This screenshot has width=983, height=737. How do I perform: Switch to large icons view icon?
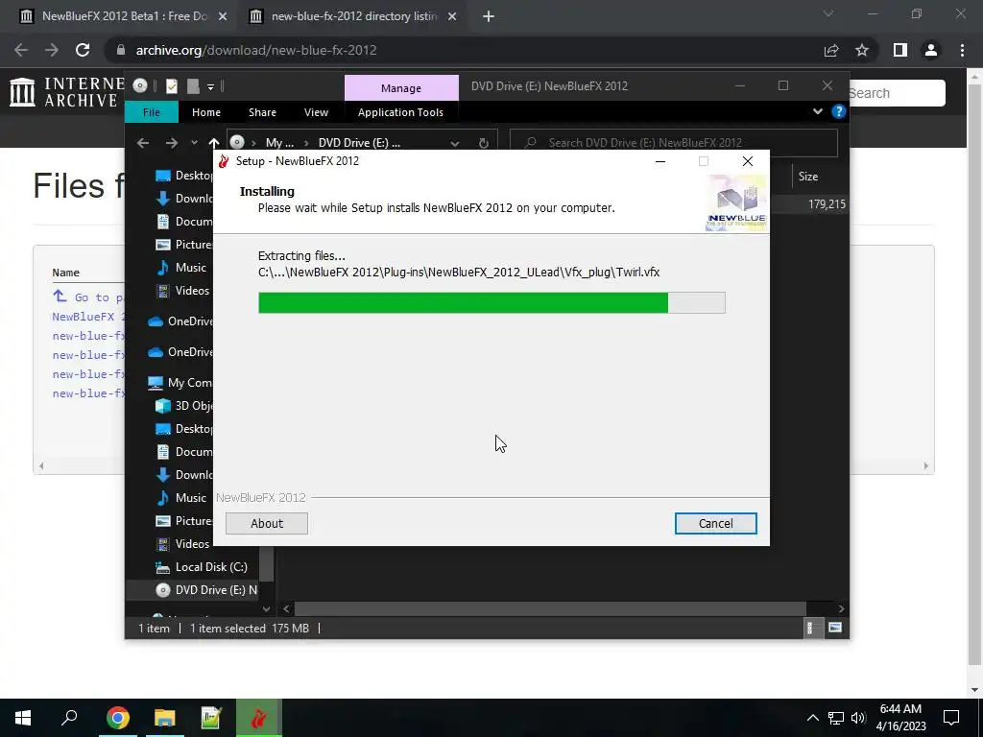(x=835, y=628)
